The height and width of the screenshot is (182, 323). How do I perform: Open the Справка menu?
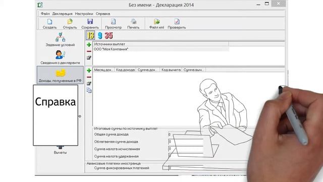103,14
